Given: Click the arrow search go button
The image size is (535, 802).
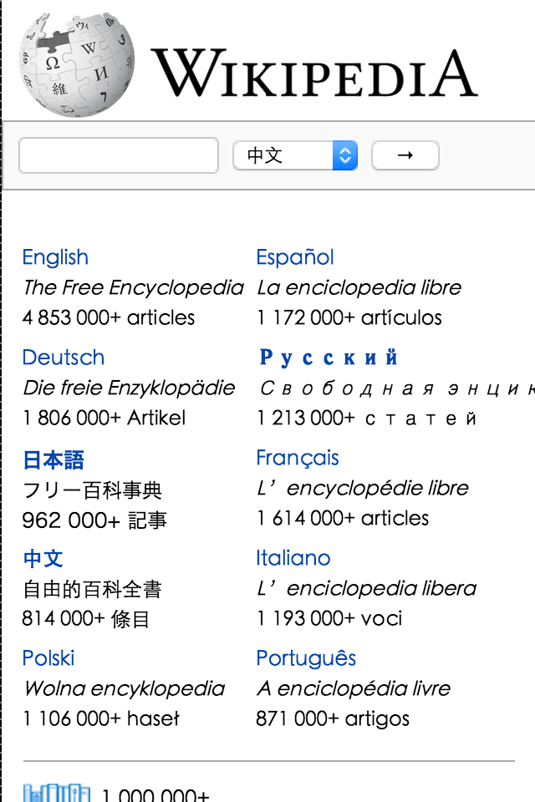Looking at the screenshot, I should [x=405, y=155].
